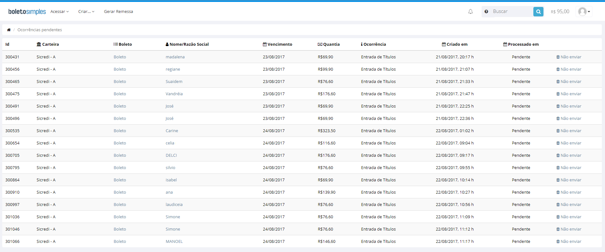Click Não enviar for row 301046

(x=569, y=229)
